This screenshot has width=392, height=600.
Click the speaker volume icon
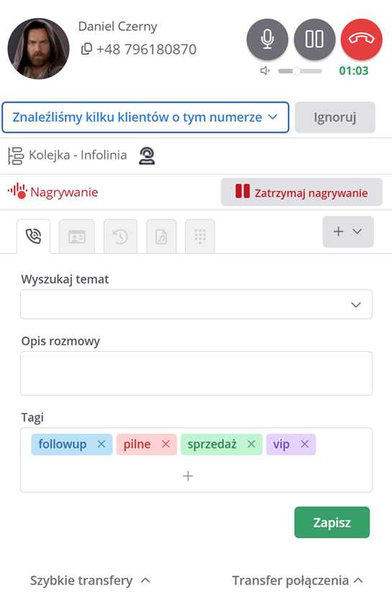265,71
